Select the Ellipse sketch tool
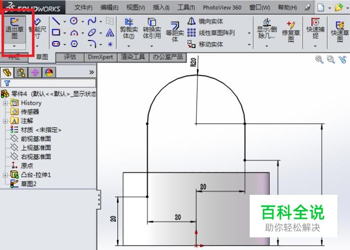The width and height of the screenshot is (350, 250). point(92,33)
